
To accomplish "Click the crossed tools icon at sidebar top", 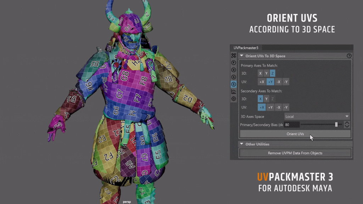I will tap(234, 55).
